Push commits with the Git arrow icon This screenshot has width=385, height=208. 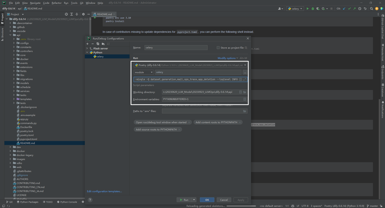(354, 8)
